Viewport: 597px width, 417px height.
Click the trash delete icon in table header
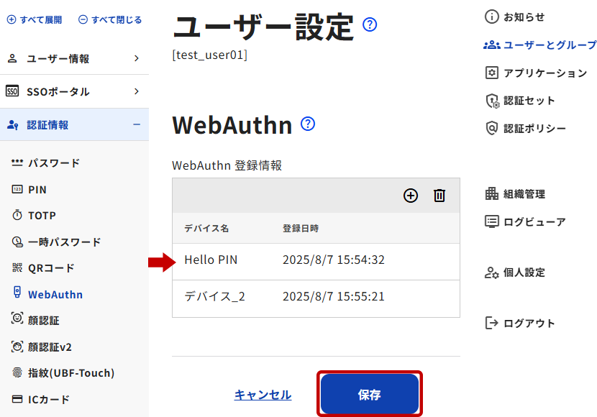439,196
